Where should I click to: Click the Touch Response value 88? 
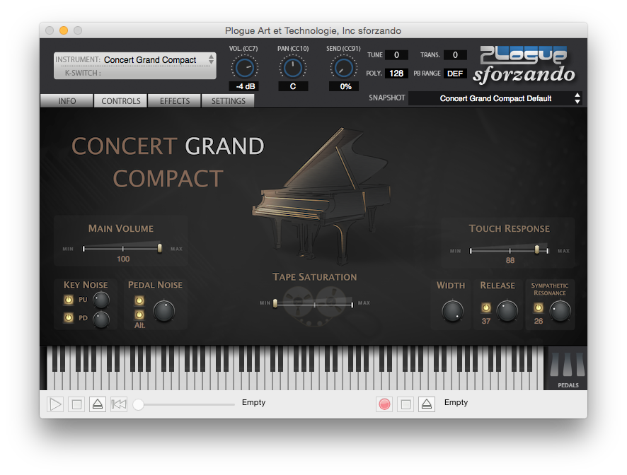point(510,260)
